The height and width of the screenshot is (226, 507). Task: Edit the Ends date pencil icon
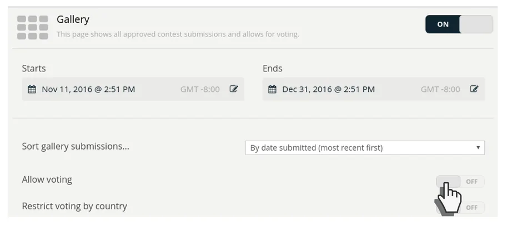(474, 89)
